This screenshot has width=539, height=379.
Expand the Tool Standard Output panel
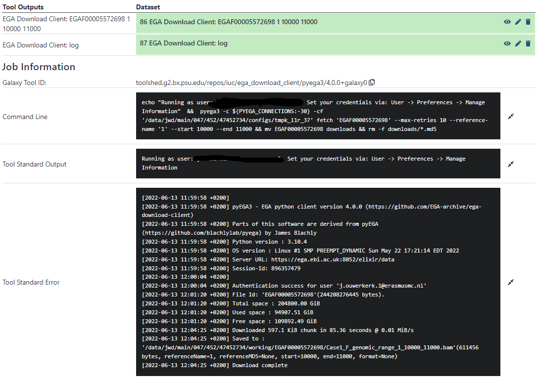point(511,164)
